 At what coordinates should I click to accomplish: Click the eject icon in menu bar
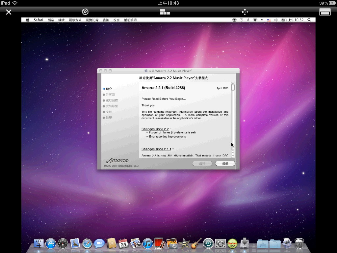click(x=262, y=20)
